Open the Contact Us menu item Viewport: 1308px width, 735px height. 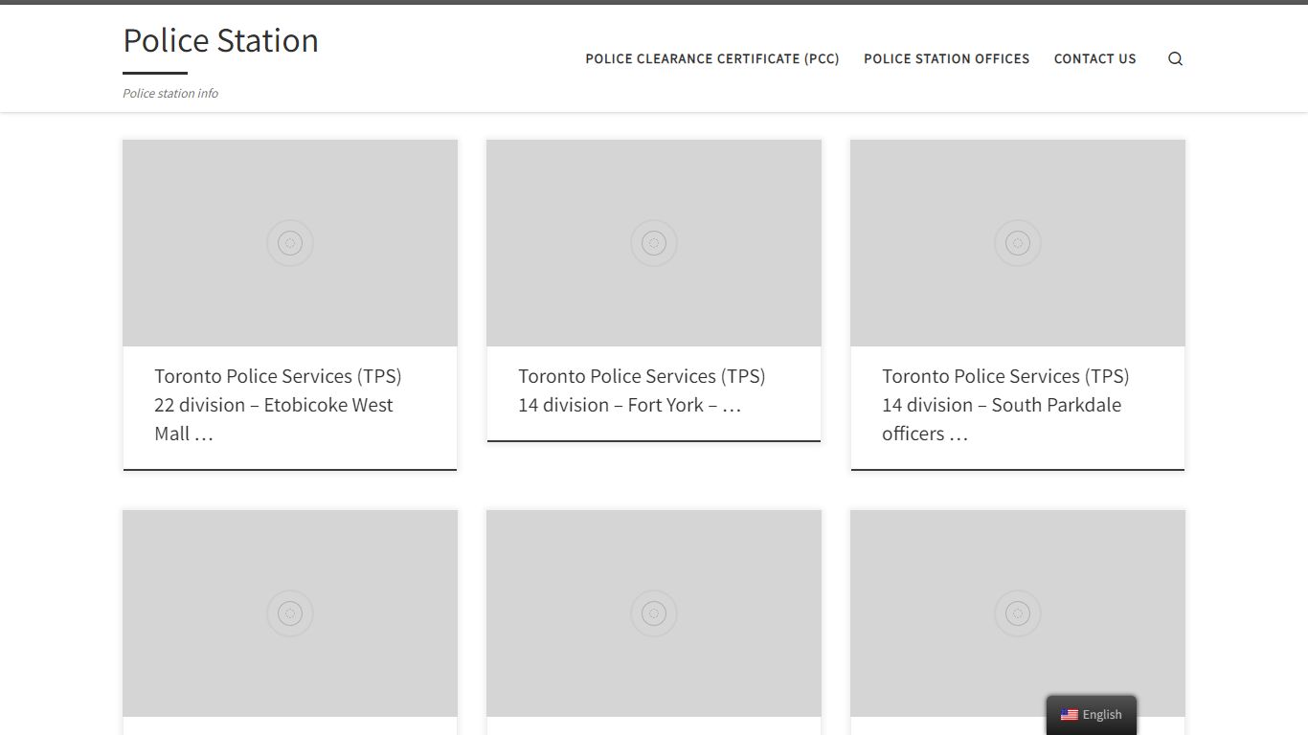1095,58
